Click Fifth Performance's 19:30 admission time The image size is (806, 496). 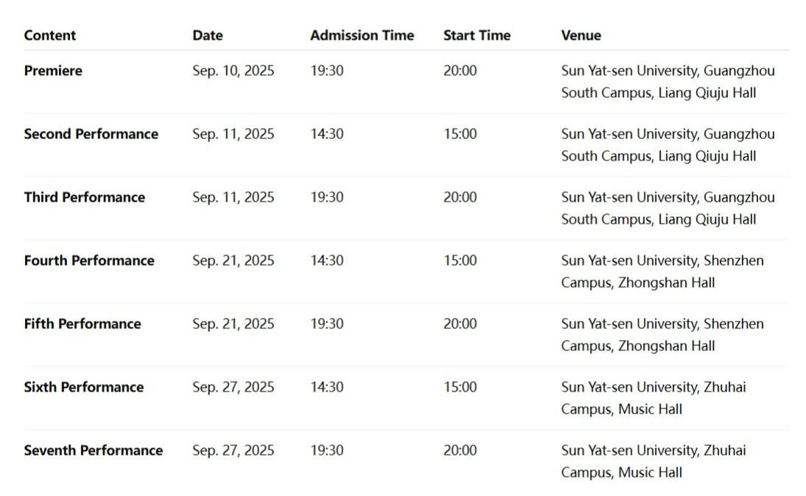click(326, 324)
